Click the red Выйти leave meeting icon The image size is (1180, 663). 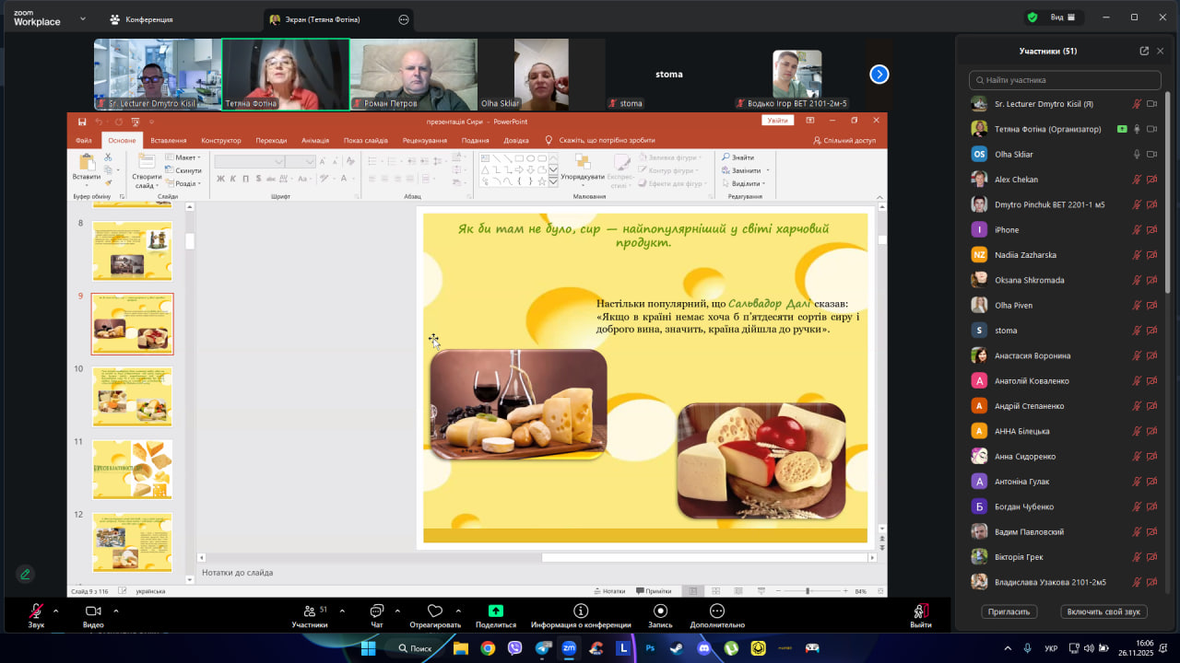(920, 611)
